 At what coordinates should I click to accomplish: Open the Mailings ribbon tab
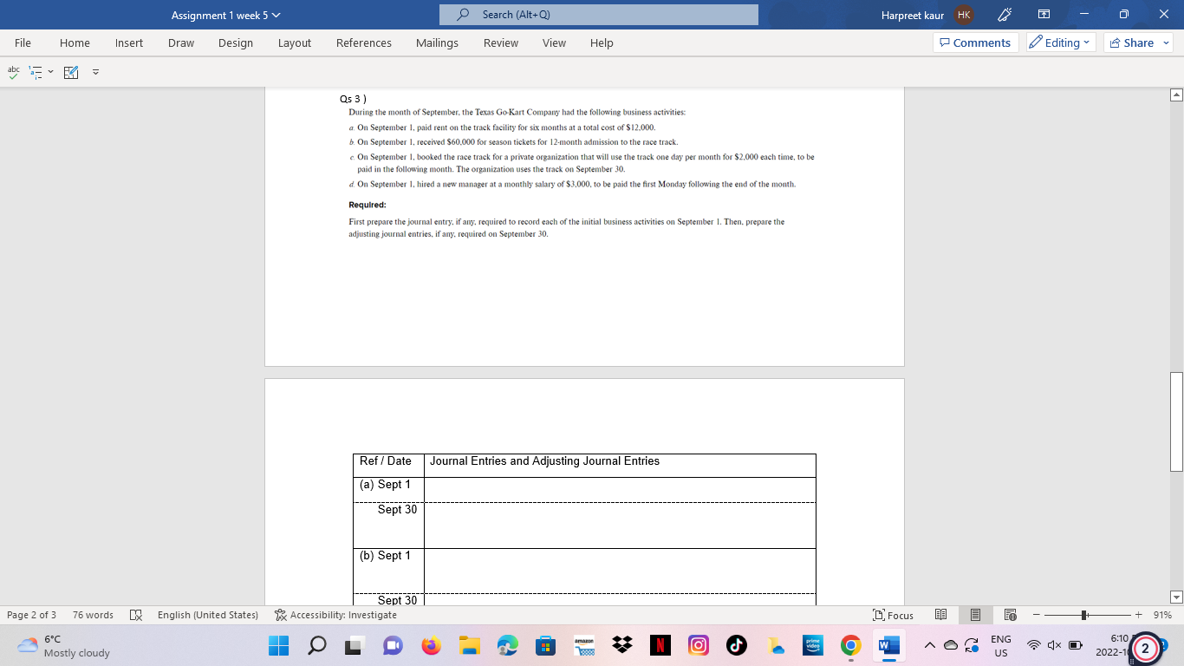click(x=437, y=42)
